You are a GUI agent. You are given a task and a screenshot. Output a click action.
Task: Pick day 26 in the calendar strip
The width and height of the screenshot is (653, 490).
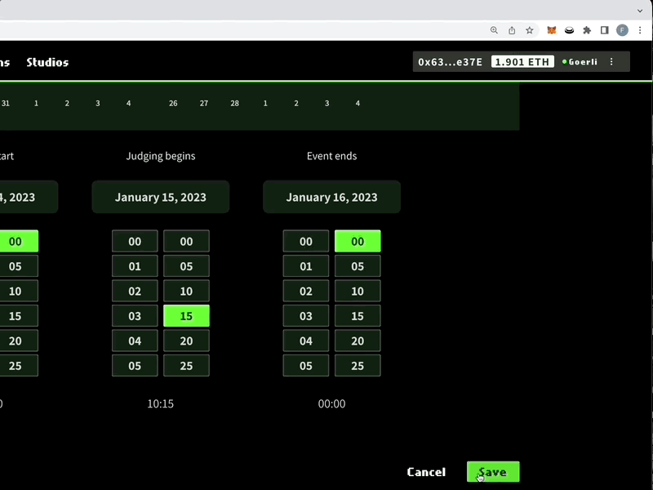[173, 104]
